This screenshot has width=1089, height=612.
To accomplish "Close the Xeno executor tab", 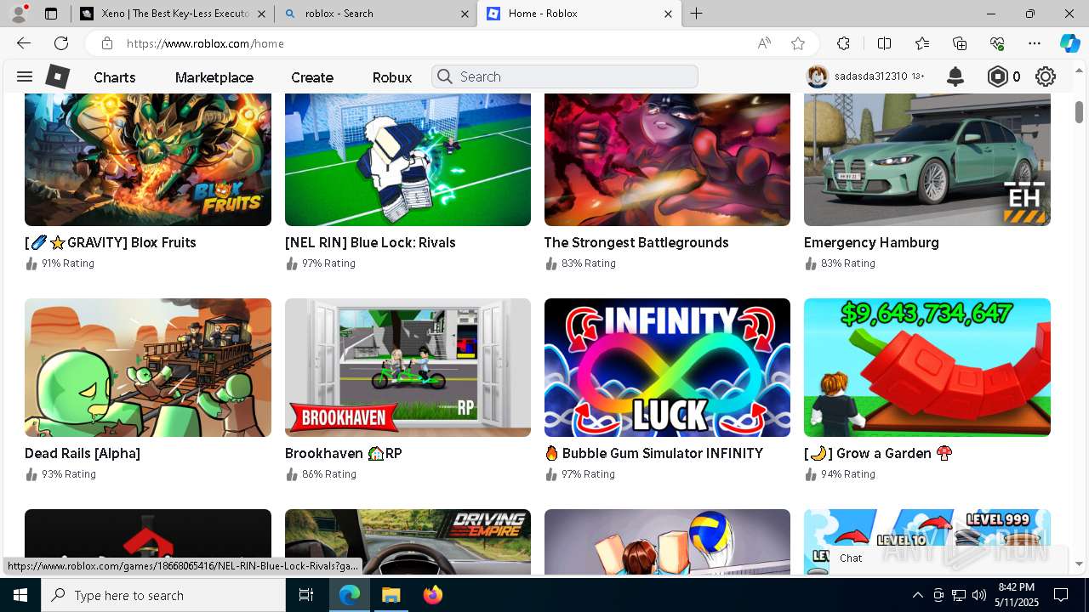I will (260, 14).
